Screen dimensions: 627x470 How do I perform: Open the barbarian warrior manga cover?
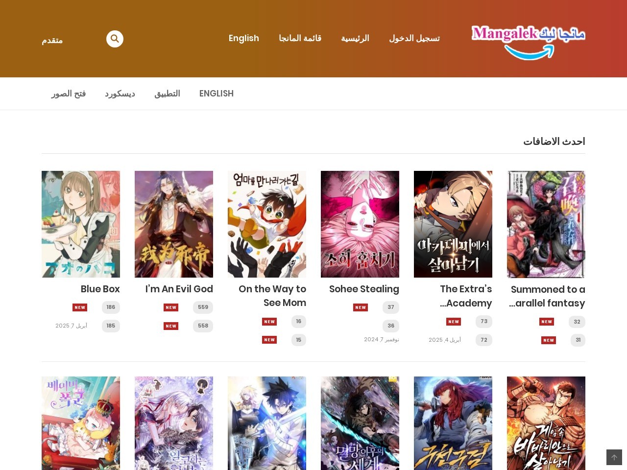[x=546, y=423]
